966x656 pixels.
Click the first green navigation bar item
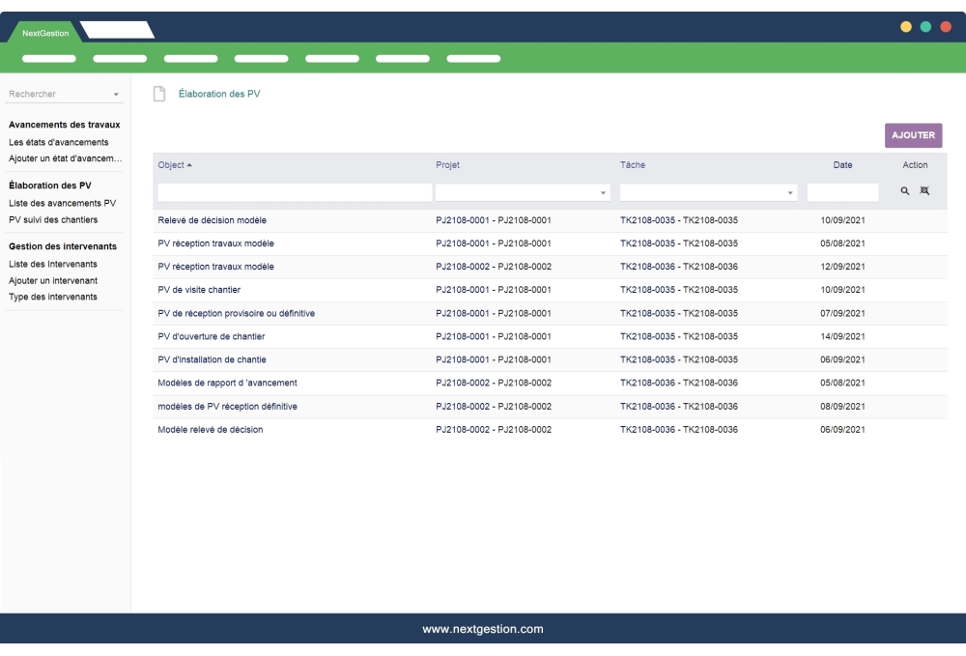click(x=48, y=58)
